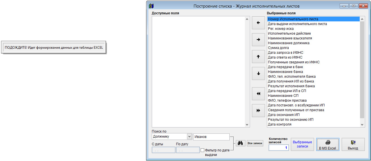This screenshot has width=371, height=161.
Task: Click the left arrow move-field button
Action: pyautogui.click(x=258, y=23)
